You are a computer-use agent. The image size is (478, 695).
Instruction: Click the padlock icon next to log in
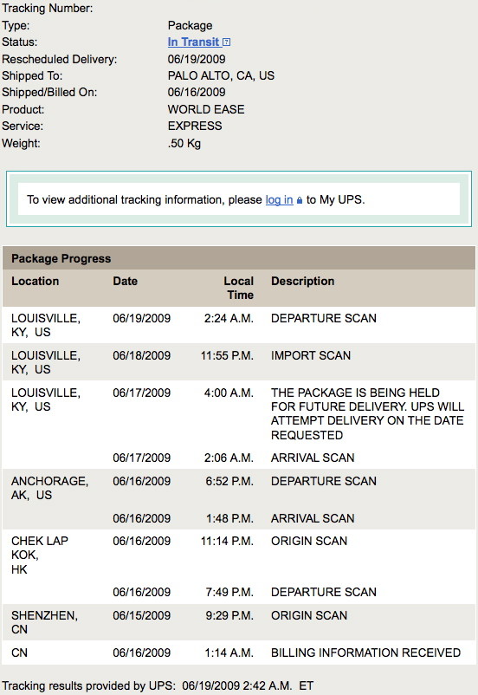300,200
